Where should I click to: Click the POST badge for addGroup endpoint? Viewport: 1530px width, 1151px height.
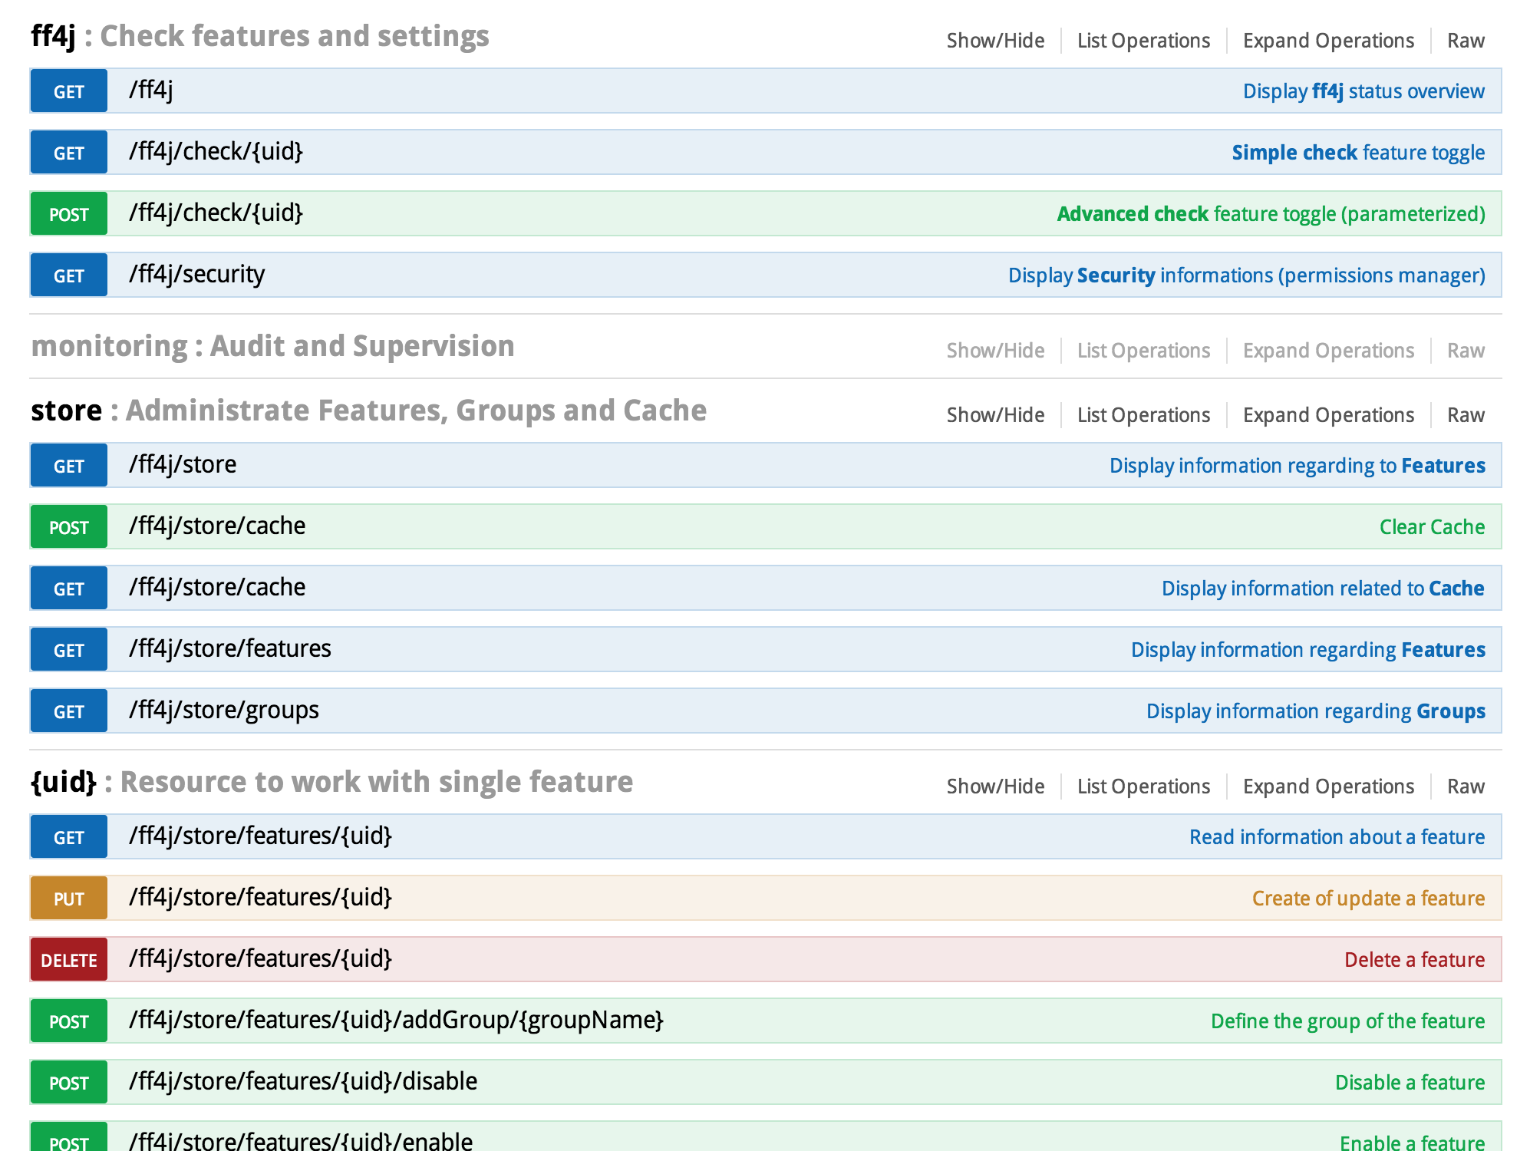click(68, 1021)
